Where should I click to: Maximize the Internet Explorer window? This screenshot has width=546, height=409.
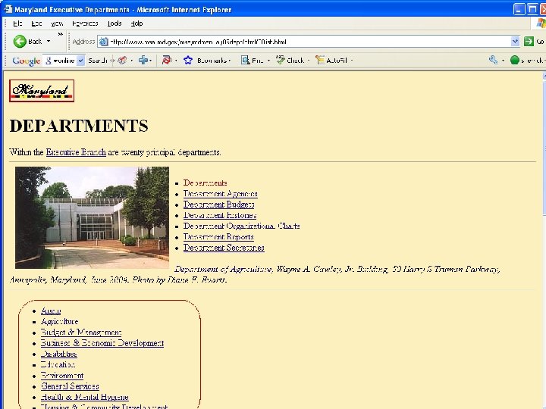click(532, 9)
